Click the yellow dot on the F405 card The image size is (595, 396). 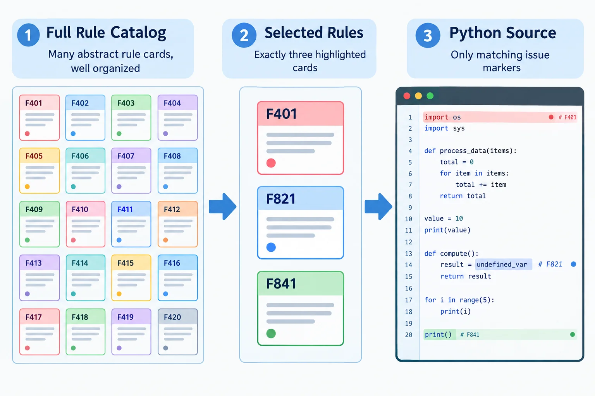[27, 187]
